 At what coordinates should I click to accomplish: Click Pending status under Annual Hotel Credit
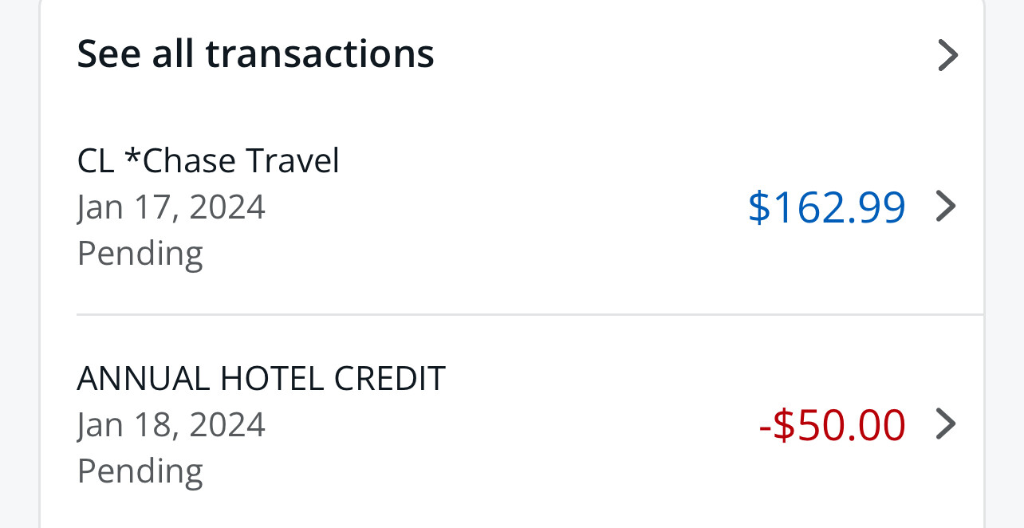click(x=140, y=471)
